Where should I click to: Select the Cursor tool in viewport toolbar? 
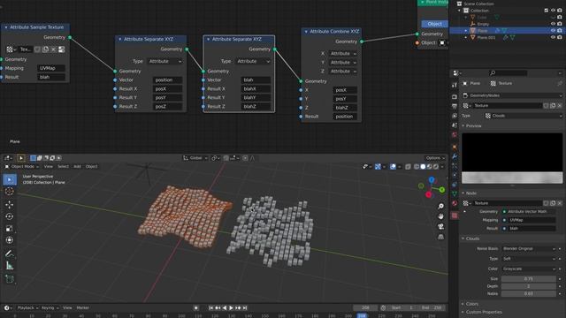[x=10, y=192]
